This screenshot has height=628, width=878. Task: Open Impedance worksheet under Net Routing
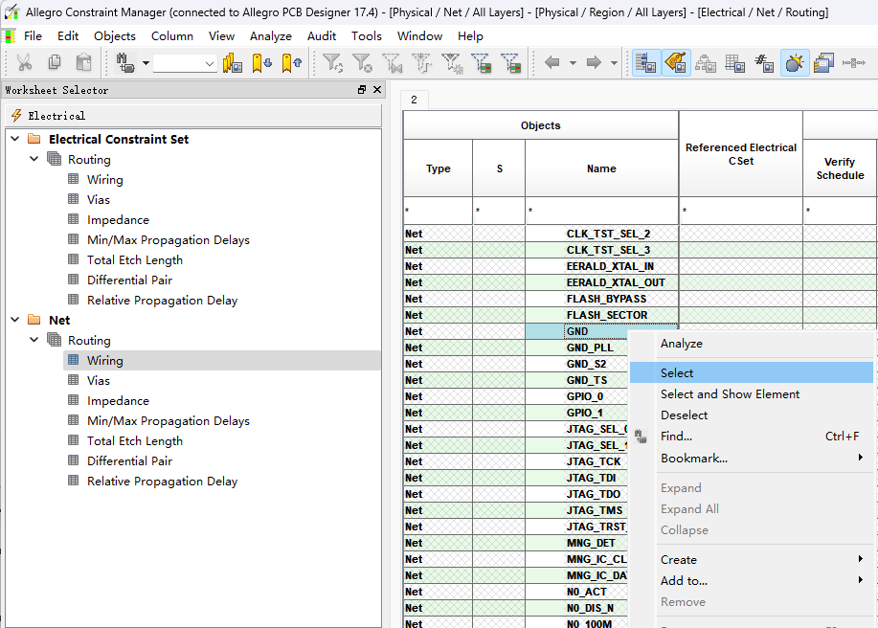(118, 401)
